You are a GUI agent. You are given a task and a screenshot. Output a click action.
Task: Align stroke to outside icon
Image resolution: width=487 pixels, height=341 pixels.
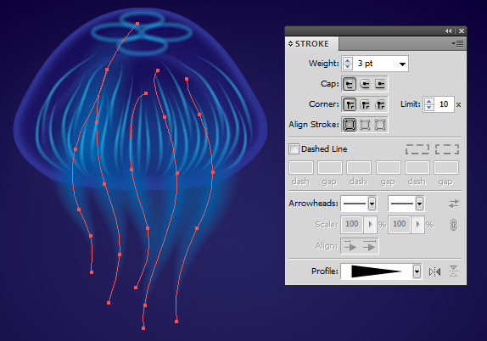[380, 125]
